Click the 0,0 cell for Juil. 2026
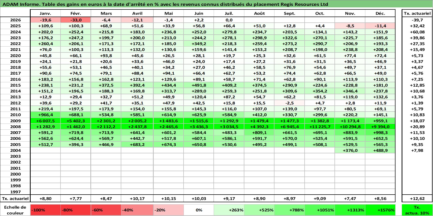 tap(229, 20)
